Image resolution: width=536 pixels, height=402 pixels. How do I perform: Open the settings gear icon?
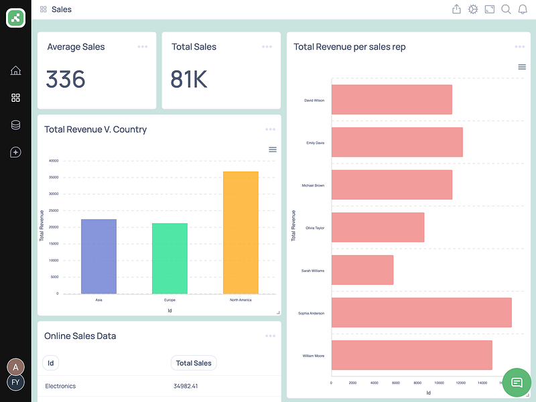coord(473,9)
